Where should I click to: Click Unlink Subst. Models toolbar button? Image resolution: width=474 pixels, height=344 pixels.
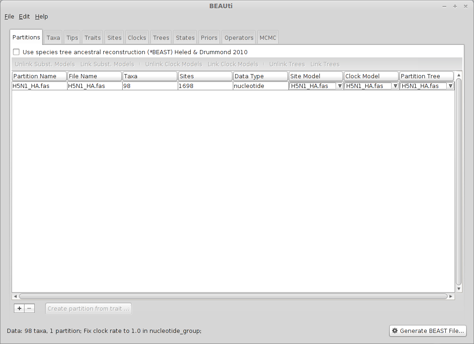(45, 64)
